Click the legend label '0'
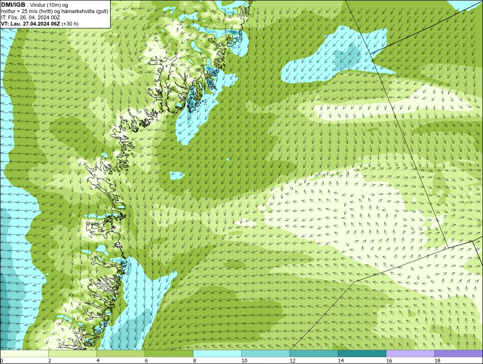Image resolution: width=483 pixels, height=364 pixels. pyautogui.click(x=1, y=361)
